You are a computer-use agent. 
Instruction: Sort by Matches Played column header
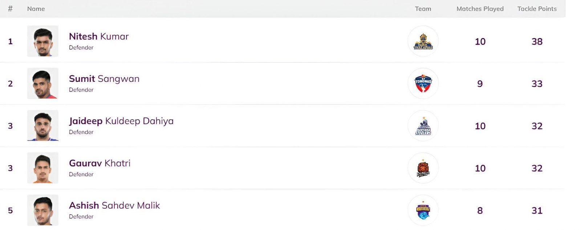pos(480,9)
